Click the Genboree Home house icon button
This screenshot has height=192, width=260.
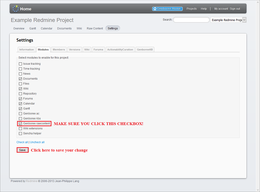click(x=155, y=9)
